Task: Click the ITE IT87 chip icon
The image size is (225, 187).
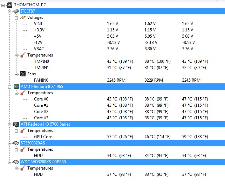Action: coord(16,11)
